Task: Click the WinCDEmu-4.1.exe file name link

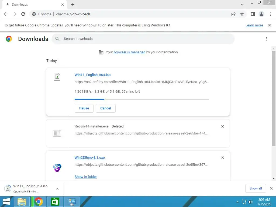Action: click(89, 157)
